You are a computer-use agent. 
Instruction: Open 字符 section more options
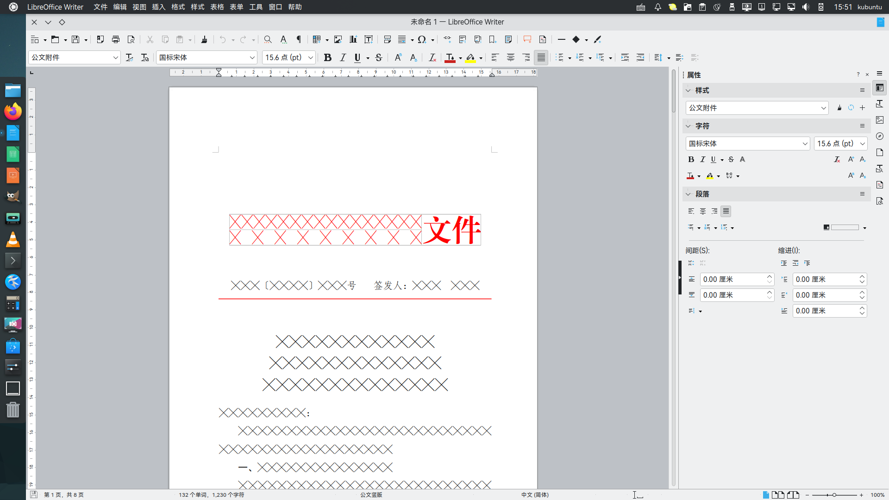(x=862, y=126)
